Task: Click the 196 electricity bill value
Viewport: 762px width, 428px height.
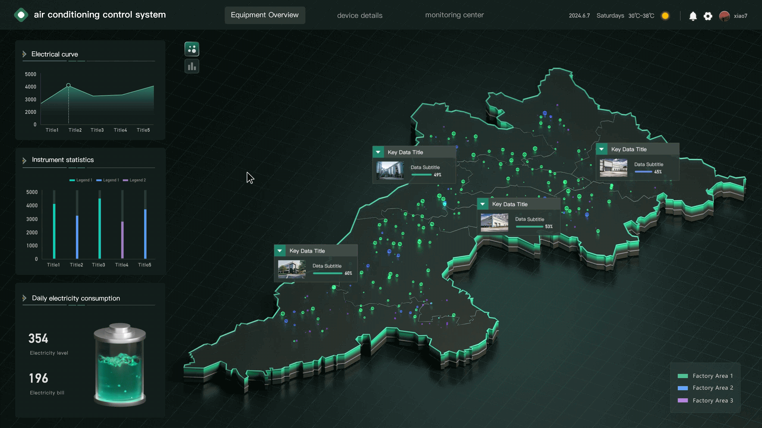Action: pos(38,378)
